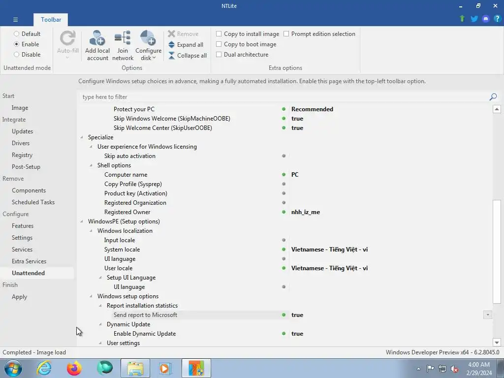Open the Discord link icon

click(x=486, y=19)
